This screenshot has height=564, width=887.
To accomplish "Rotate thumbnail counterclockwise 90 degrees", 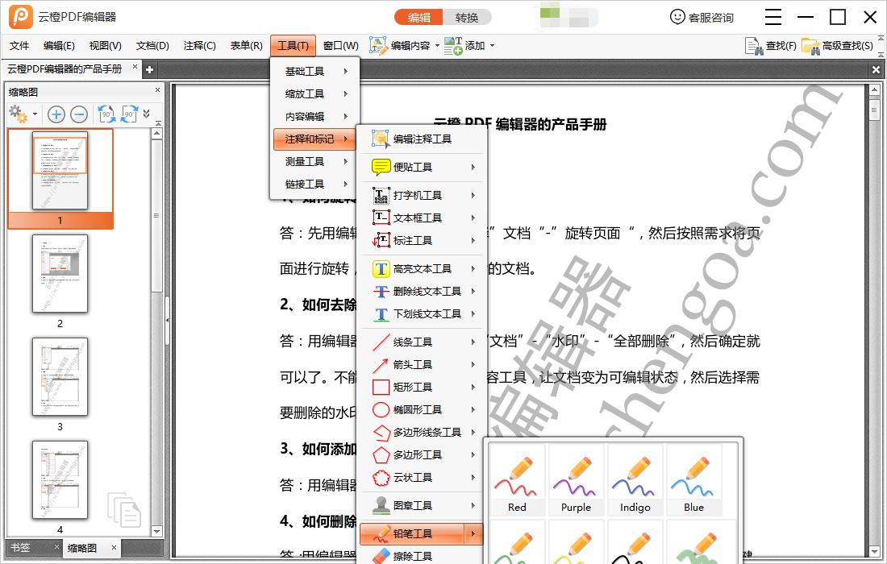I will point(106,114).
